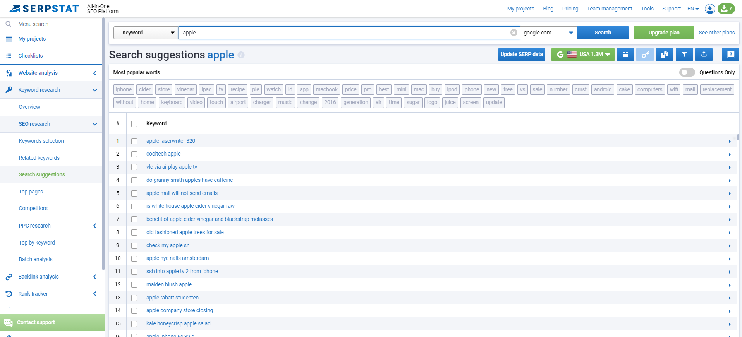The height and width of the screenshot is (337, 742).
Task: Click row arrow for cooltech apple
Action: 730,154
